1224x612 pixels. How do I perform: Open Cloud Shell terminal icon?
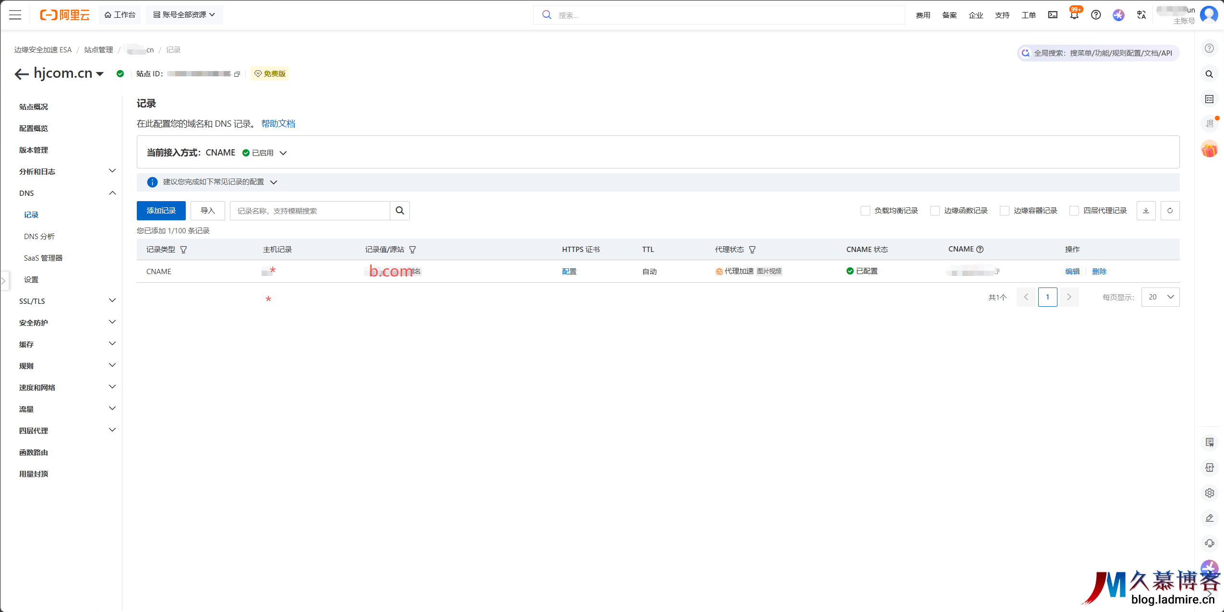(x=1053, y=15)
